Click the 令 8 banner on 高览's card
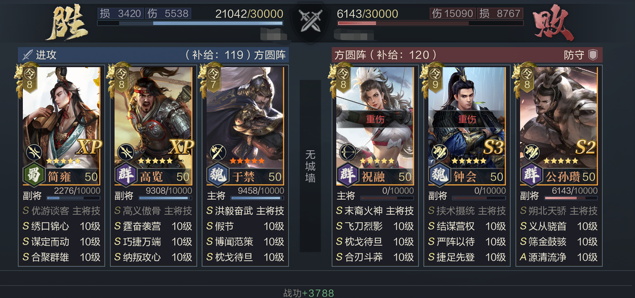Image resolution: width=635 pixels, height=298 pixels. (121, 80)
